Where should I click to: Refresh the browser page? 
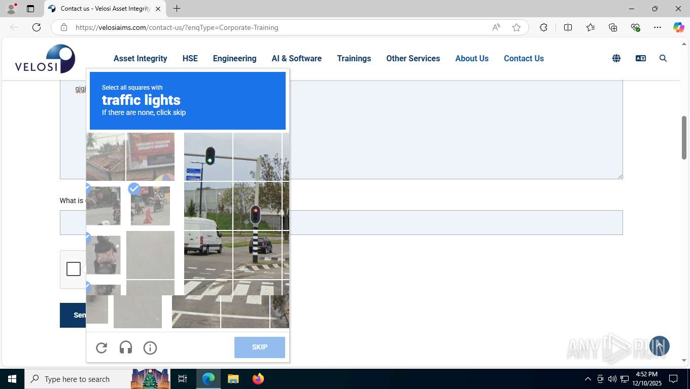pyautogui.click(x=37, y=27)
